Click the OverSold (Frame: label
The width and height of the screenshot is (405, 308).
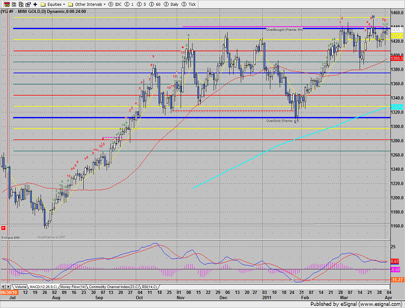pyautogui.click(x=280, y=121)
